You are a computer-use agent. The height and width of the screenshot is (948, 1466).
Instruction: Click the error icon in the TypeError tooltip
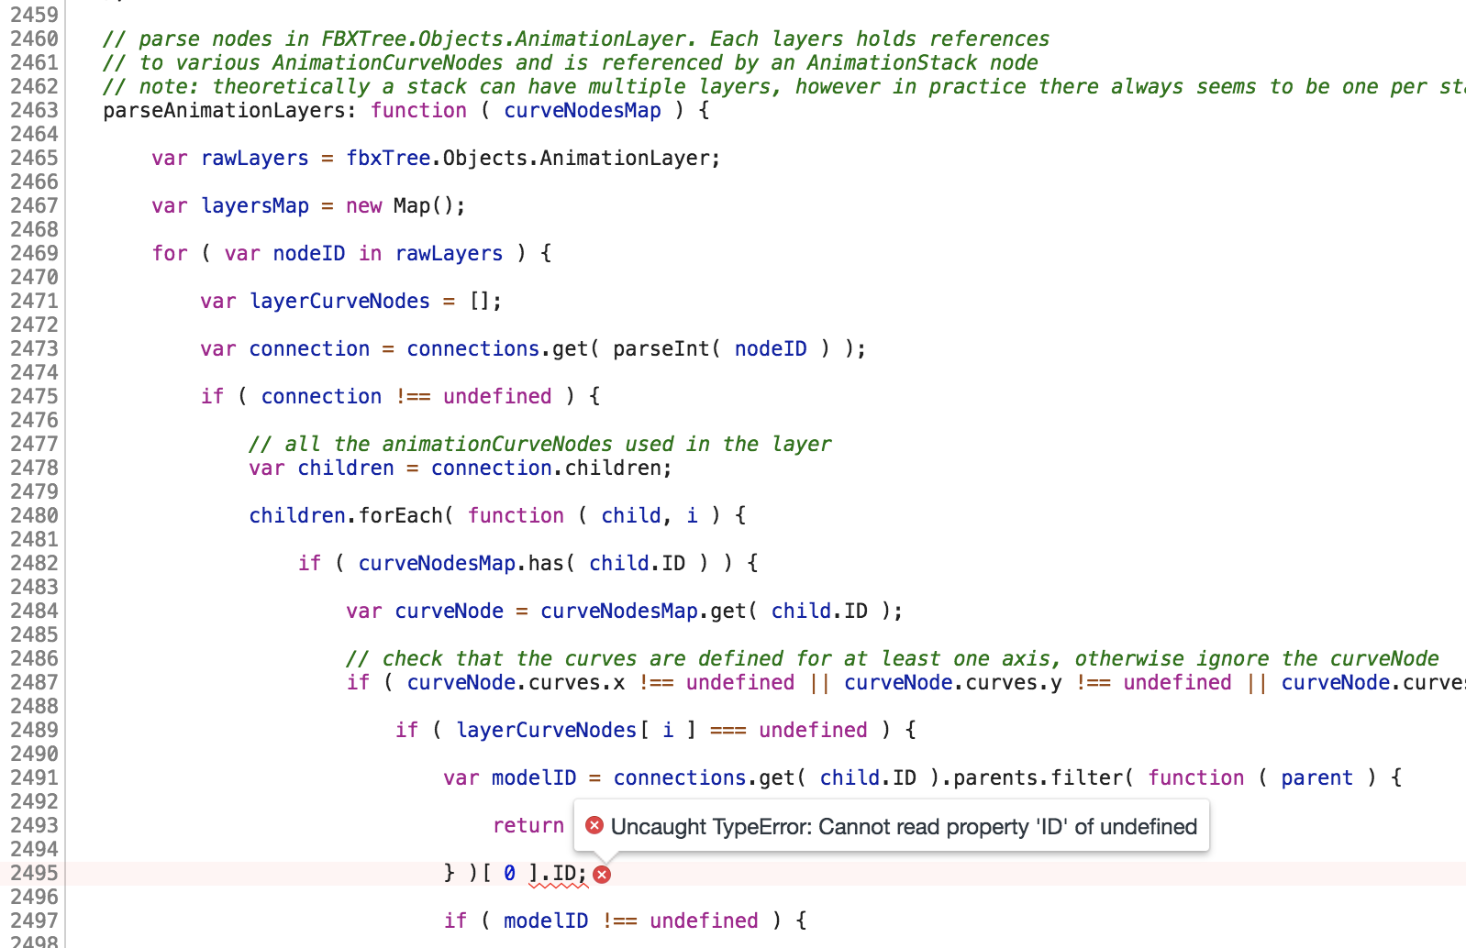tap(594, 826)
